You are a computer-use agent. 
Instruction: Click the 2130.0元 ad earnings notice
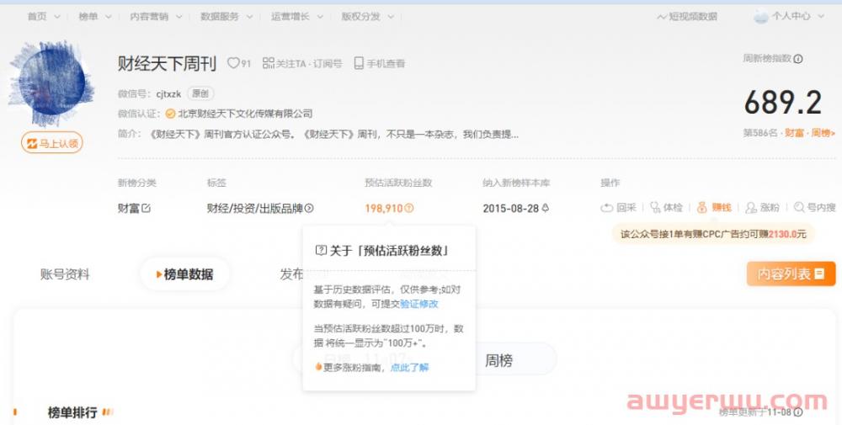tap(713, 235)
